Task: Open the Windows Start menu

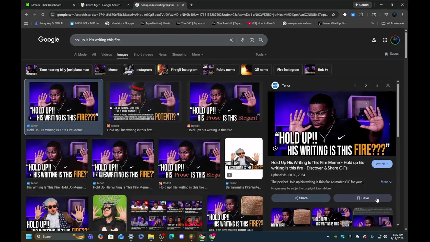Action: 29,237
